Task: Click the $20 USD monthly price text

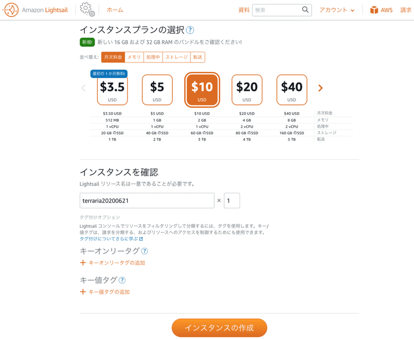Action: (247, 114)
